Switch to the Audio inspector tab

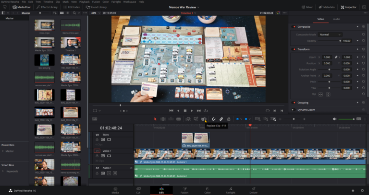click(336, 19)
